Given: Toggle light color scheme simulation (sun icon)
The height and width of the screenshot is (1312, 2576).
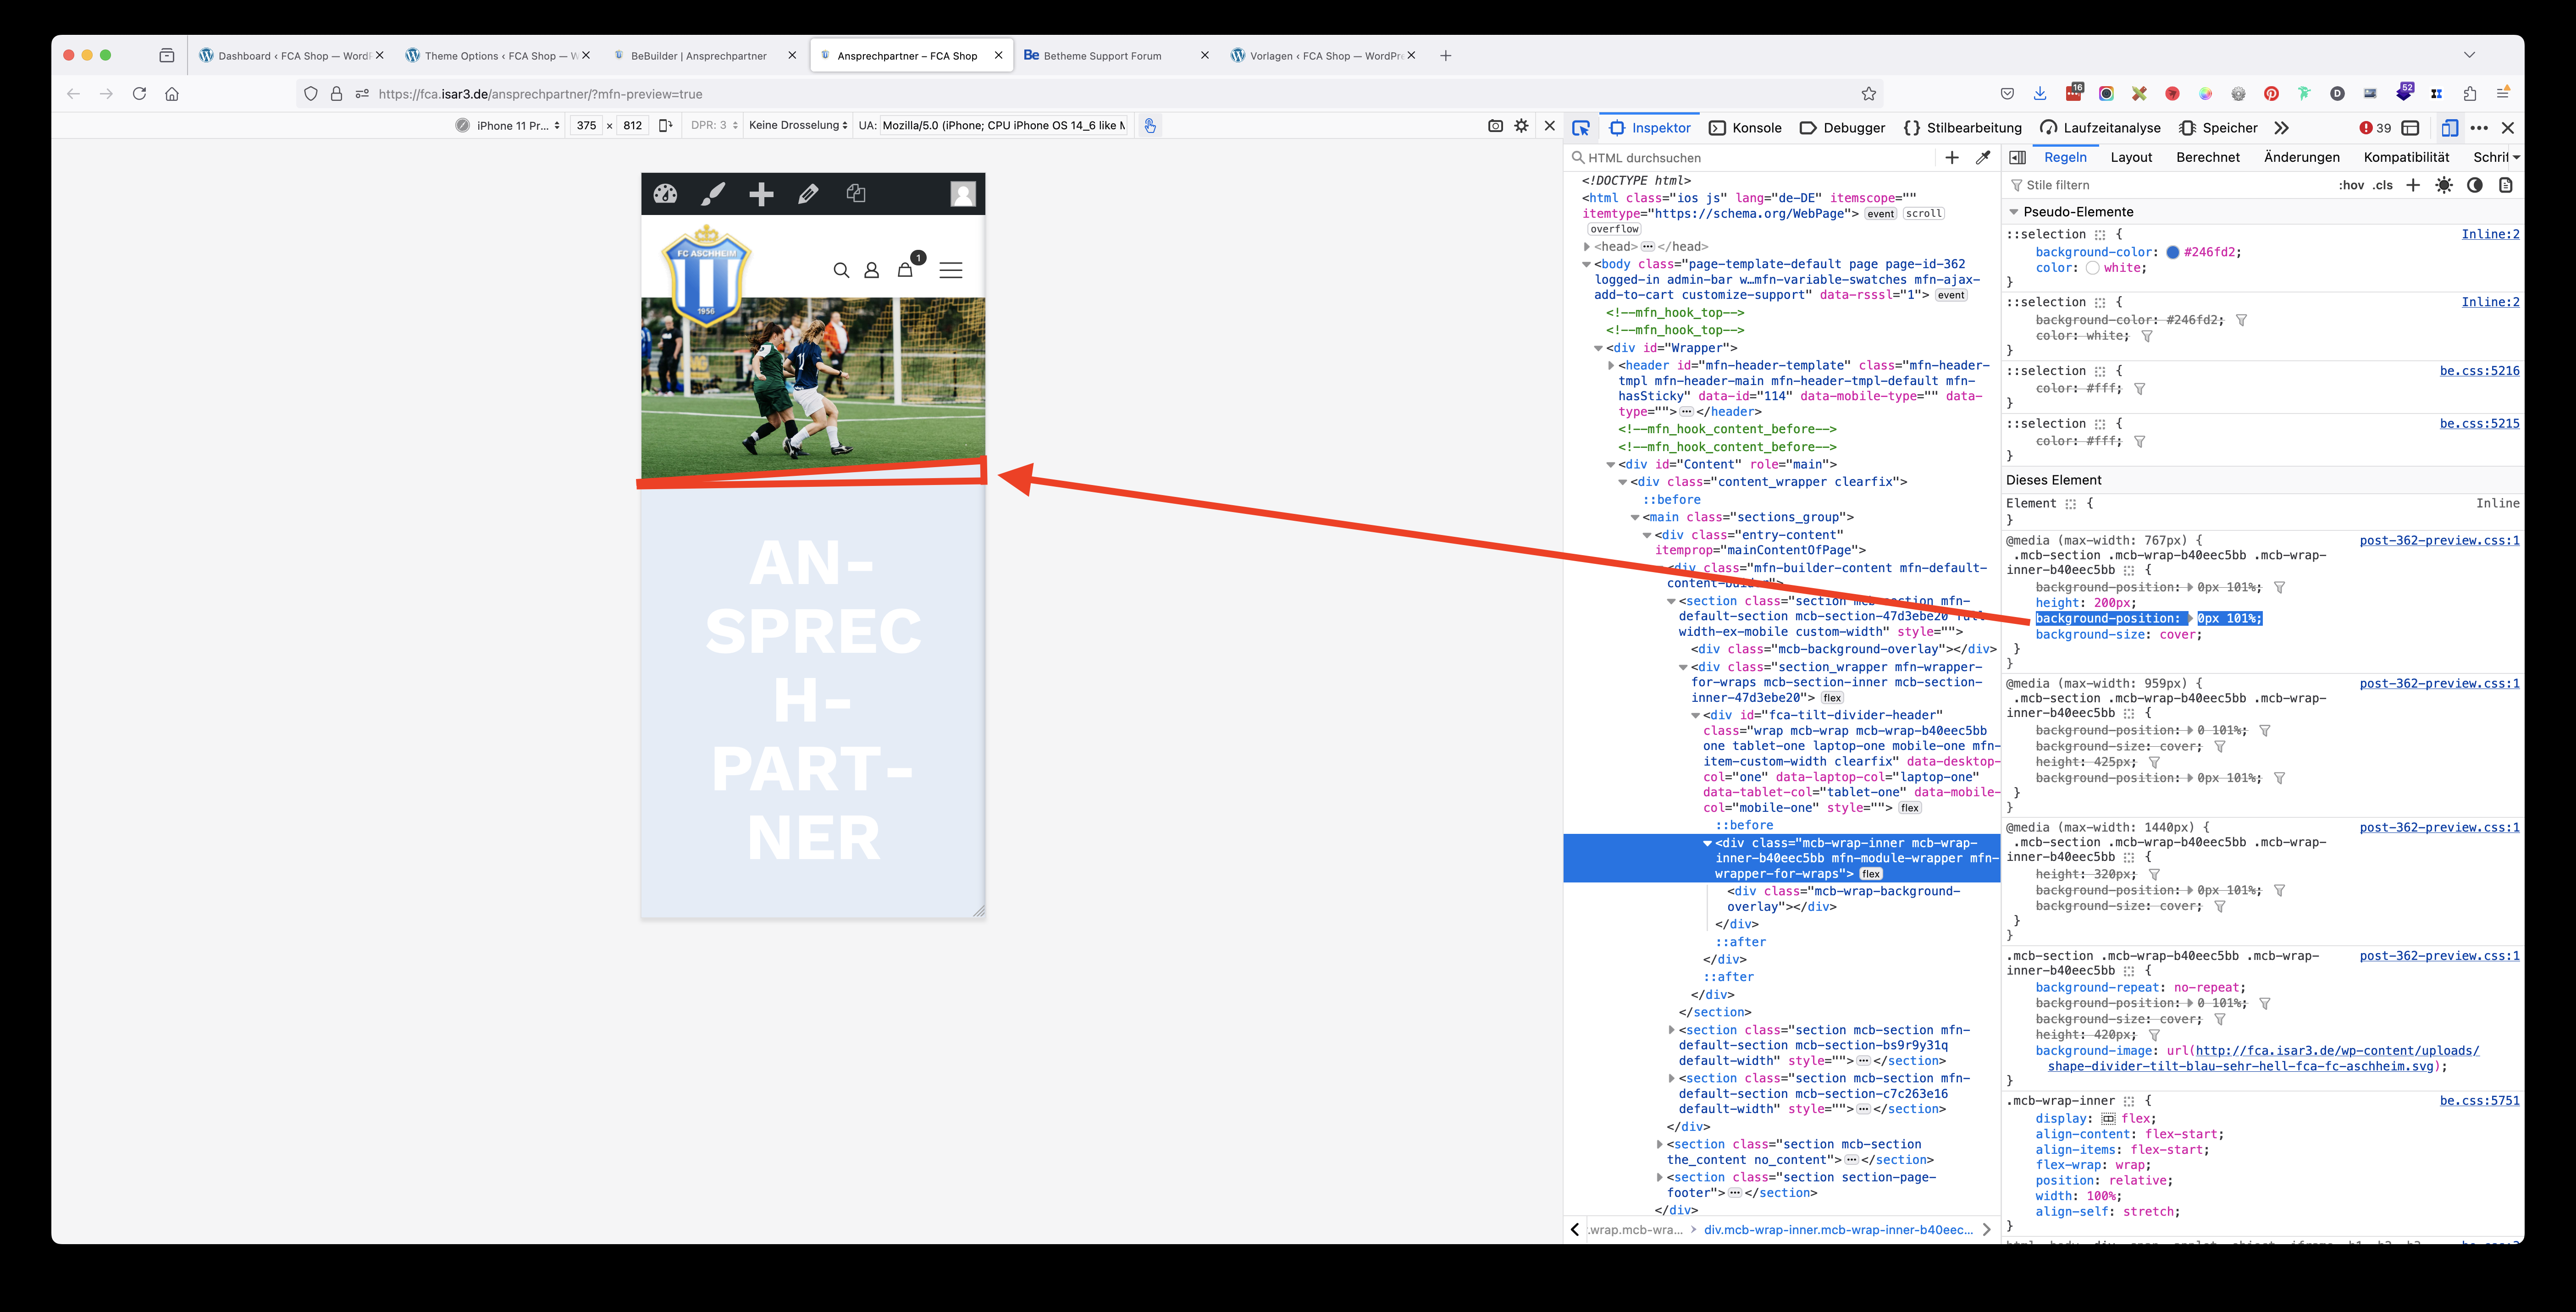Looking at the screenshot, I should [x=2444, y=185].
